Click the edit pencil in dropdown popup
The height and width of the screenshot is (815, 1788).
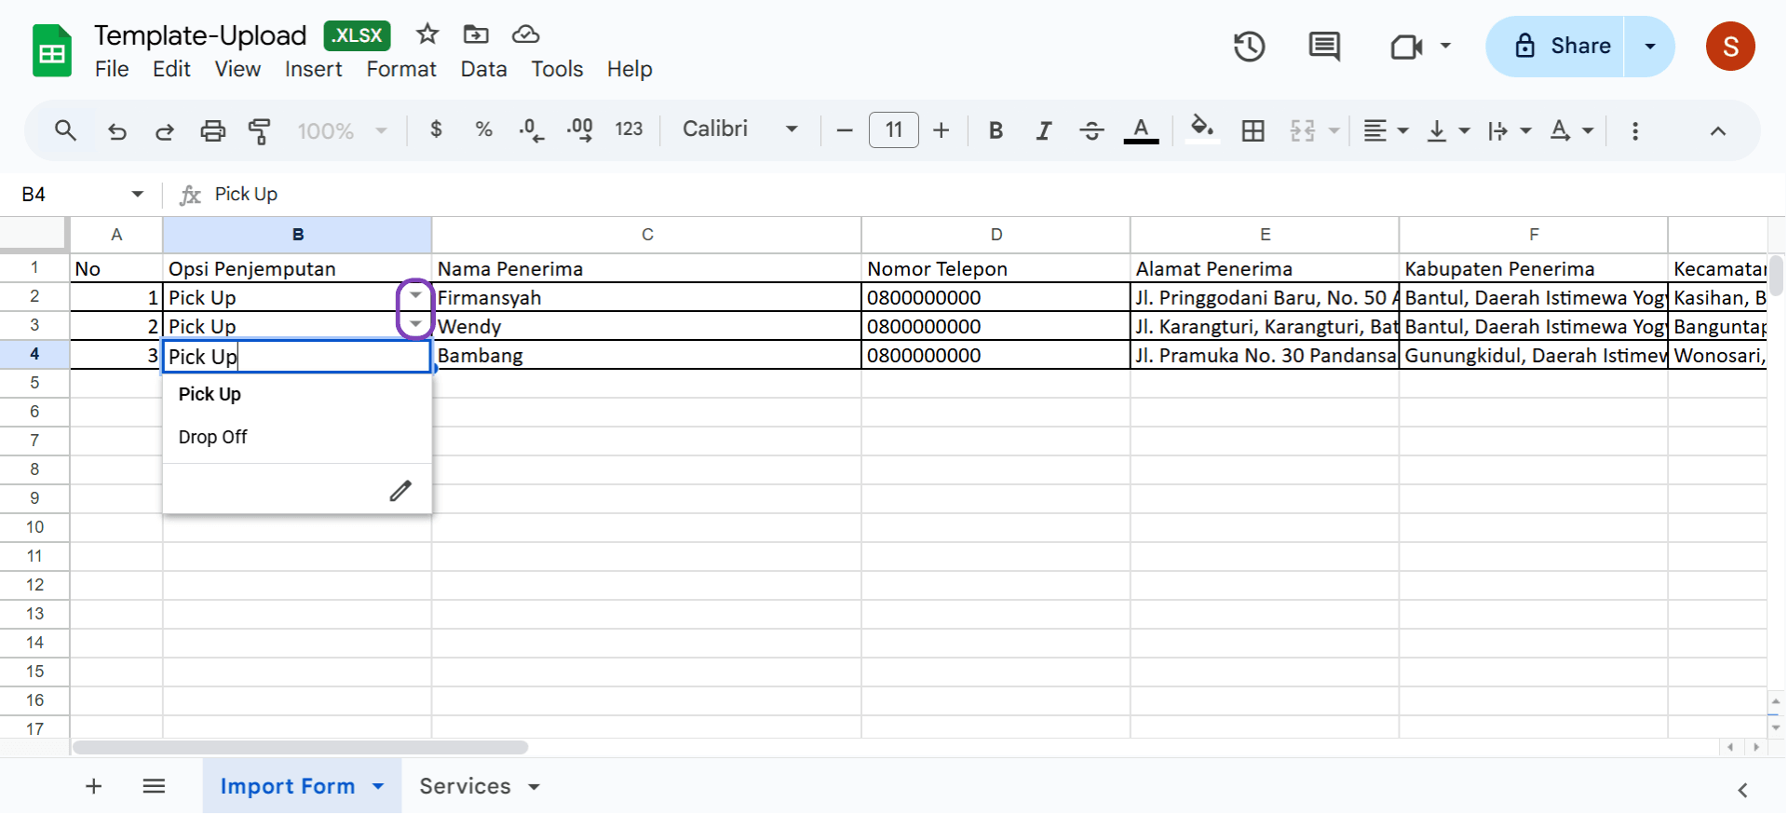pos(400,491)
